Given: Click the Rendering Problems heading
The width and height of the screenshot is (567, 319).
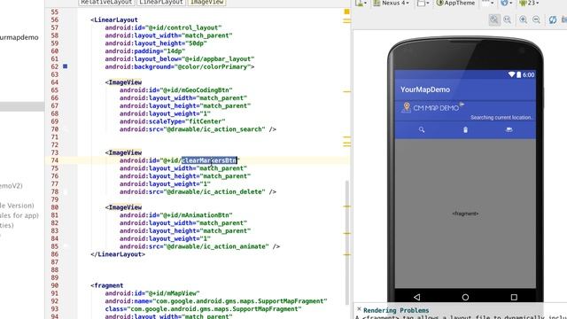Looking at the screenshot, I should click(x=396, y=310).
